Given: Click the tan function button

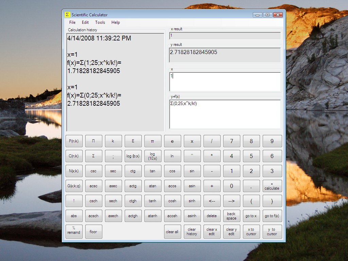Looking at the screenshot, I should (x=153, y=171).
